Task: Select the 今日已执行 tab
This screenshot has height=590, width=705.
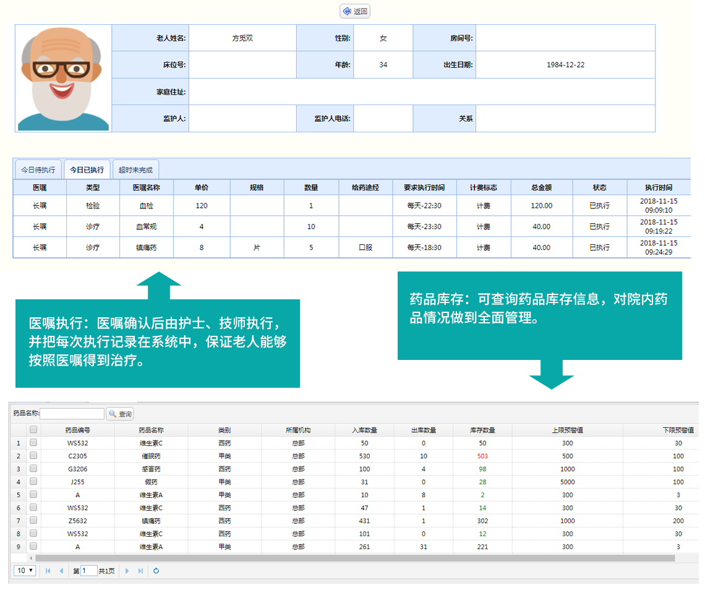Action: [x=87, y=169]
